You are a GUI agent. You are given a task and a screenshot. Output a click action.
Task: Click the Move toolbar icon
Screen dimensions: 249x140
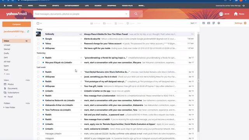click(104, 23)
